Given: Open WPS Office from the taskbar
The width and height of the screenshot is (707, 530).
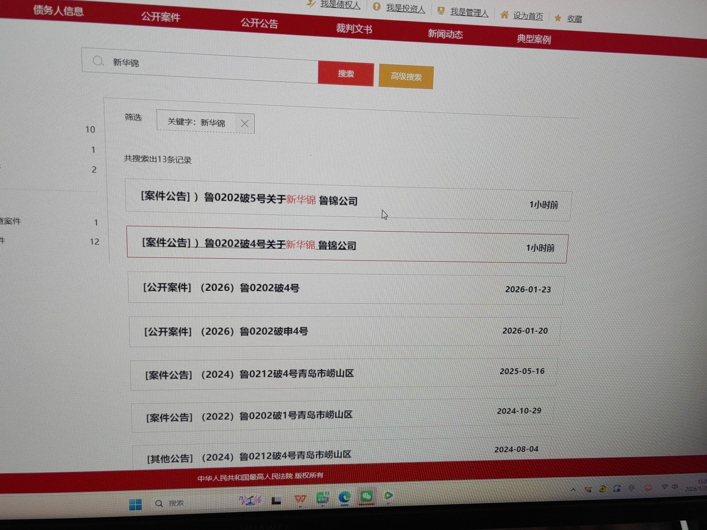Looking at the screenshot, I should tap(300, 499).
